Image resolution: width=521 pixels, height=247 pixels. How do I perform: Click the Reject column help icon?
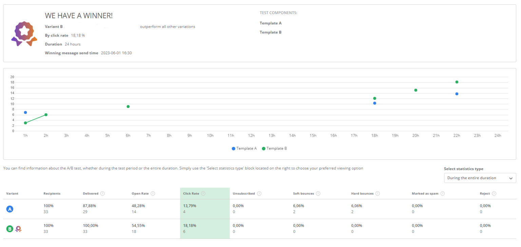[494, 194]
